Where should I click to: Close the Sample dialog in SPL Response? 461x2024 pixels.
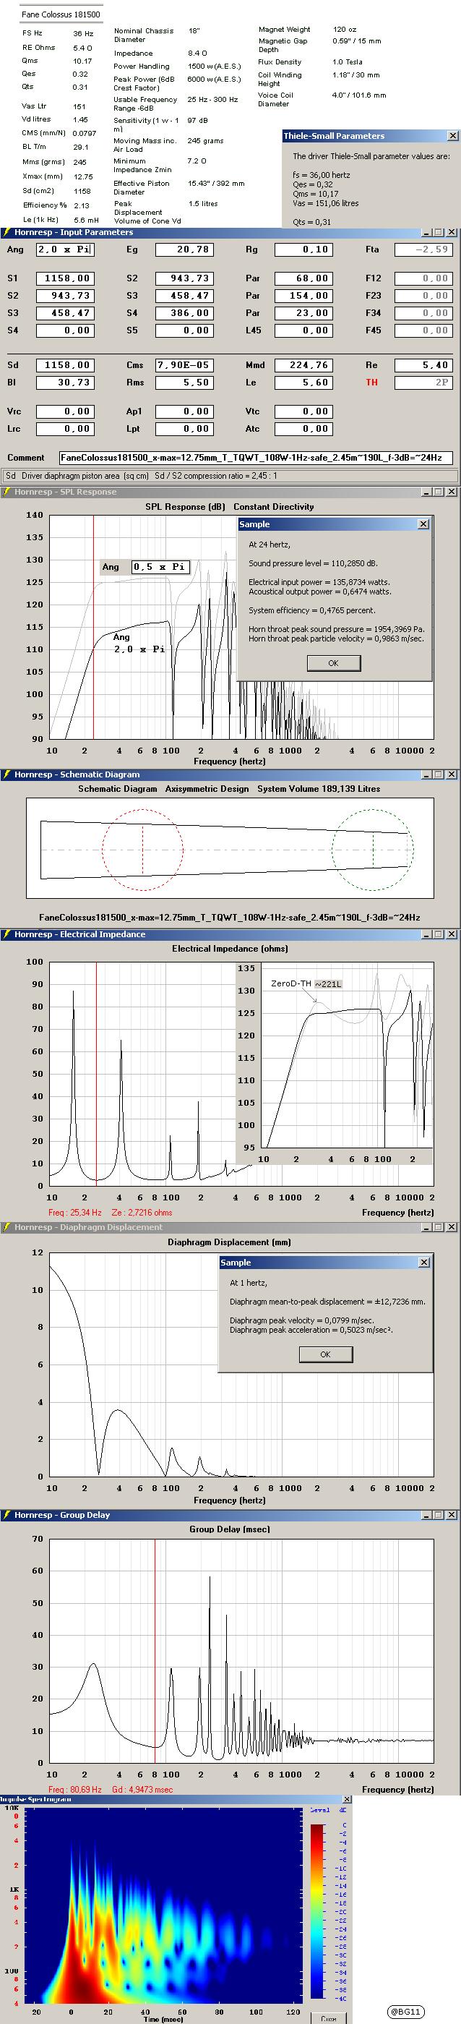tap(423, 524)
